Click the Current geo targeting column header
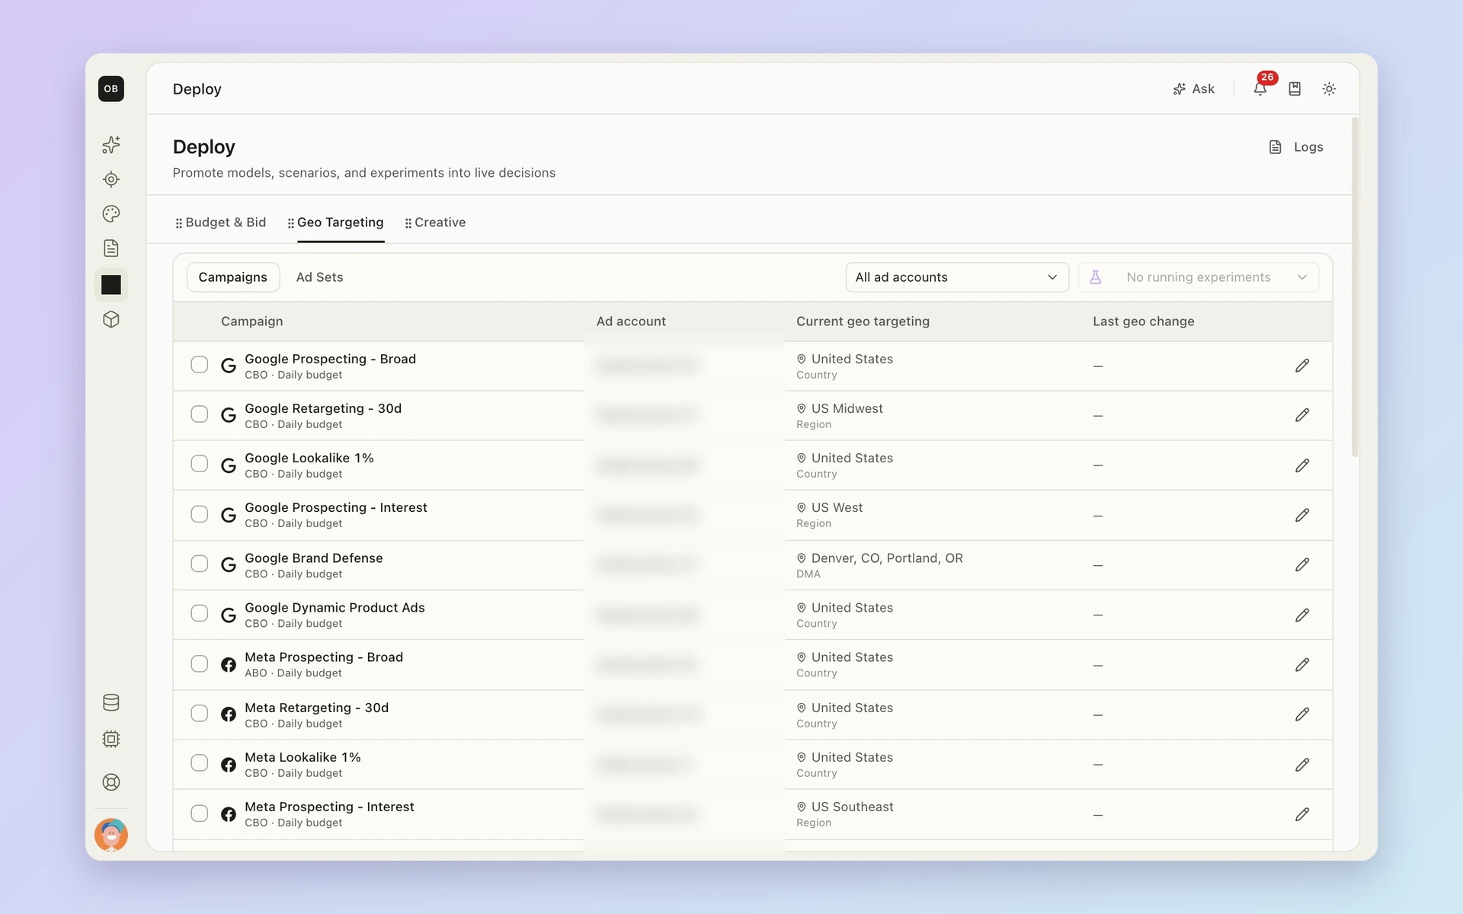The width and height of the screenshot is (1463, 914). tap(863, 321)
